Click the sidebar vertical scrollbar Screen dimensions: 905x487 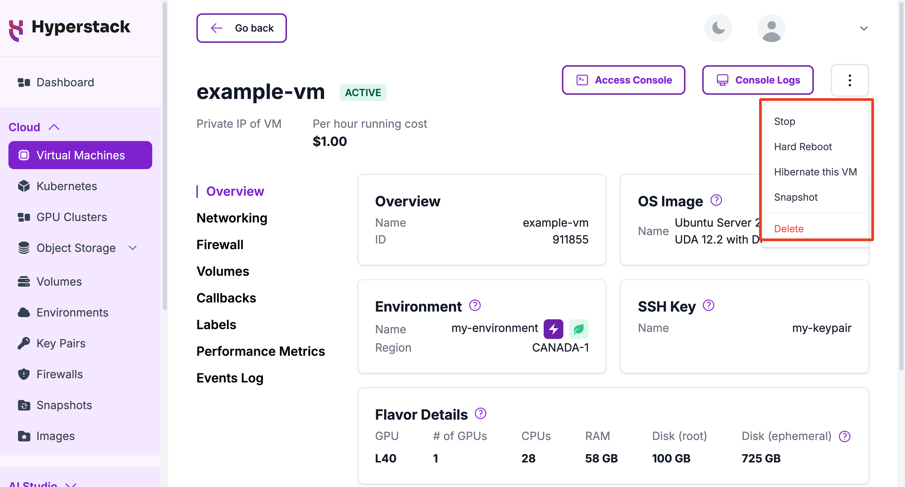(164, 156)
